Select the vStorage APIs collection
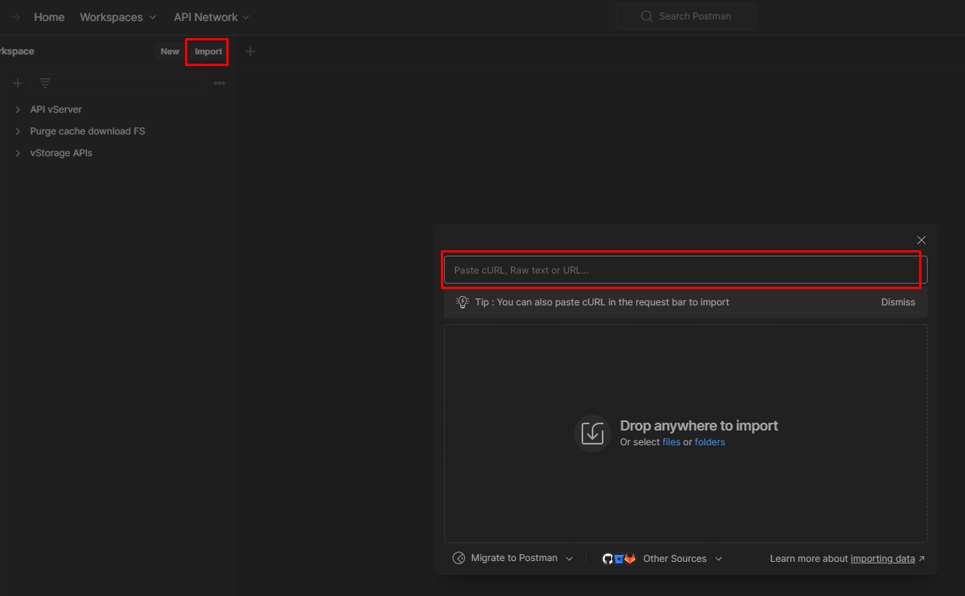Screen dimensions: 965x596 tap(61, 153)
